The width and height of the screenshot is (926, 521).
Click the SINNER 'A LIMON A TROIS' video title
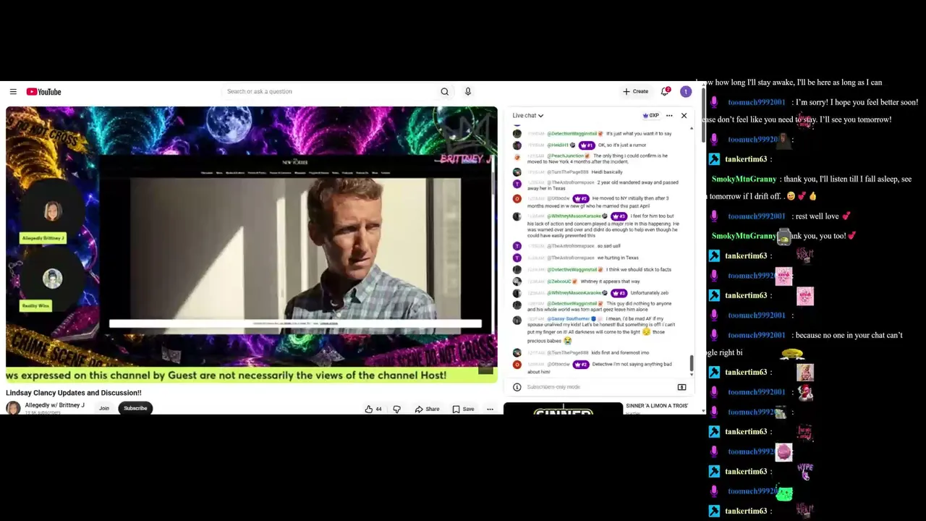[x=657, y=406]
